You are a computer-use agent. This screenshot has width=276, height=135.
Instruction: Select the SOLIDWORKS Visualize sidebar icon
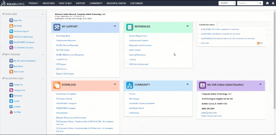coord(11,48)
